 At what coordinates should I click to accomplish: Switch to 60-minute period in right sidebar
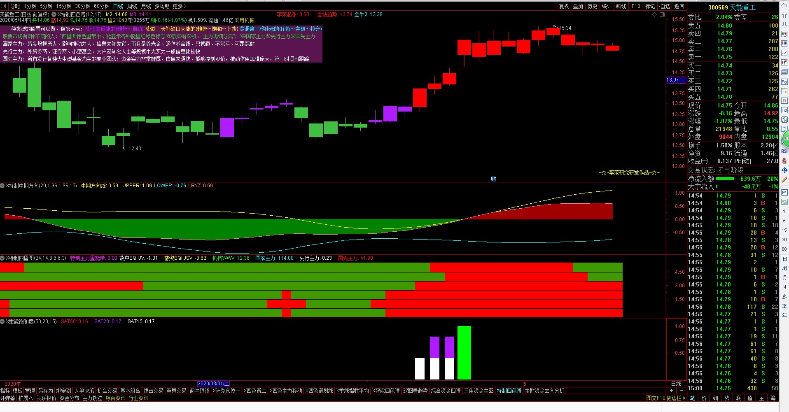(x=784, y=249)
